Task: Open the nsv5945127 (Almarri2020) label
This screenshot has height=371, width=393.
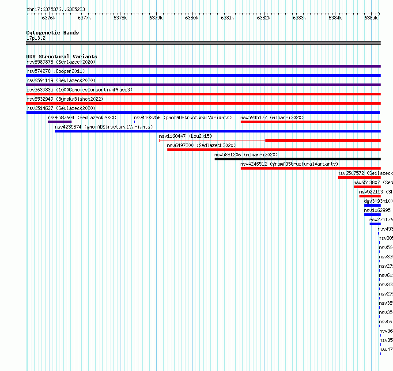Action: (272, 117)
